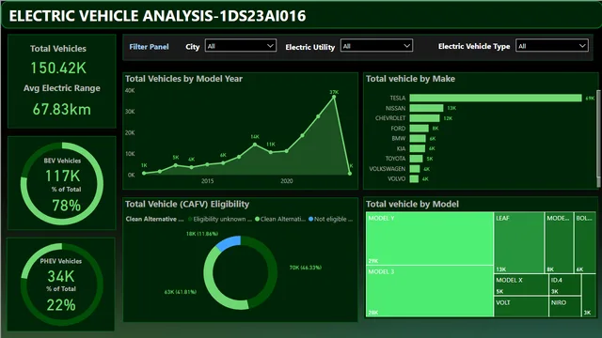
Task: Click the dashboard title ELECTRIC VEHICLE ANALYSIS
Action: point(157,16)
